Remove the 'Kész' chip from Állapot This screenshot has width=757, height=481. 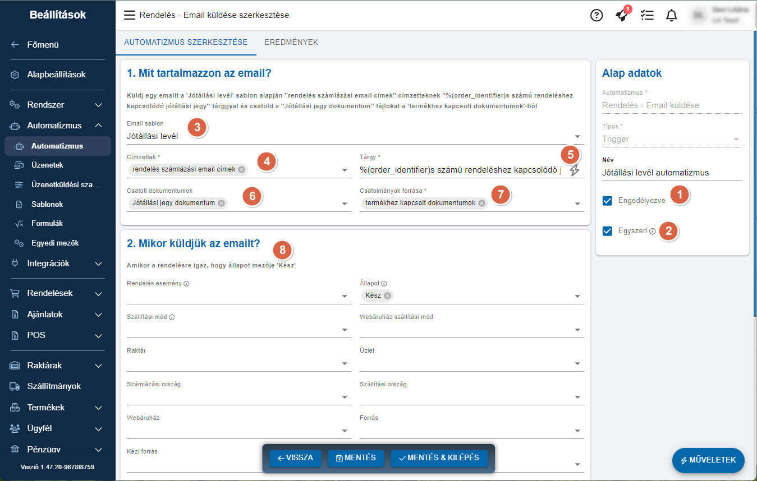pos(388,295)
